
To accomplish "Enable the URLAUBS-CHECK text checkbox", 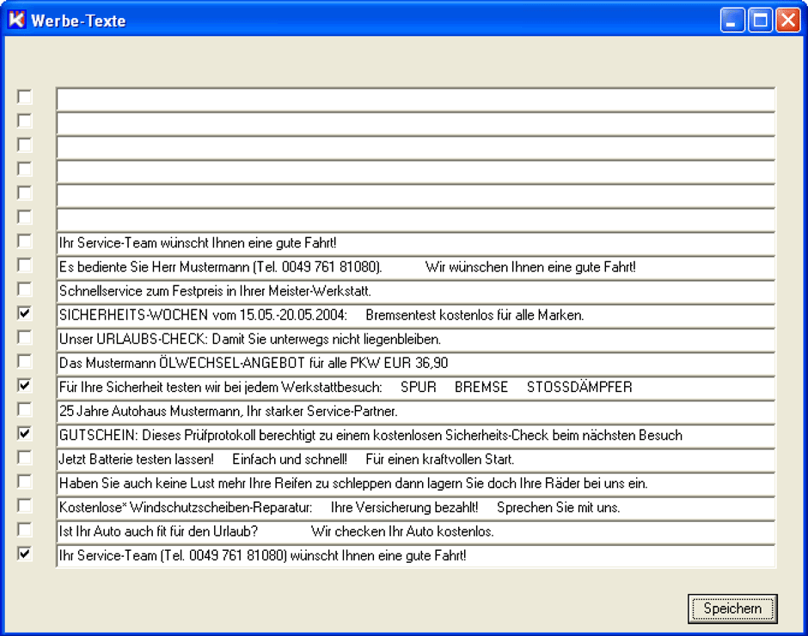I will tap(25, 338).
